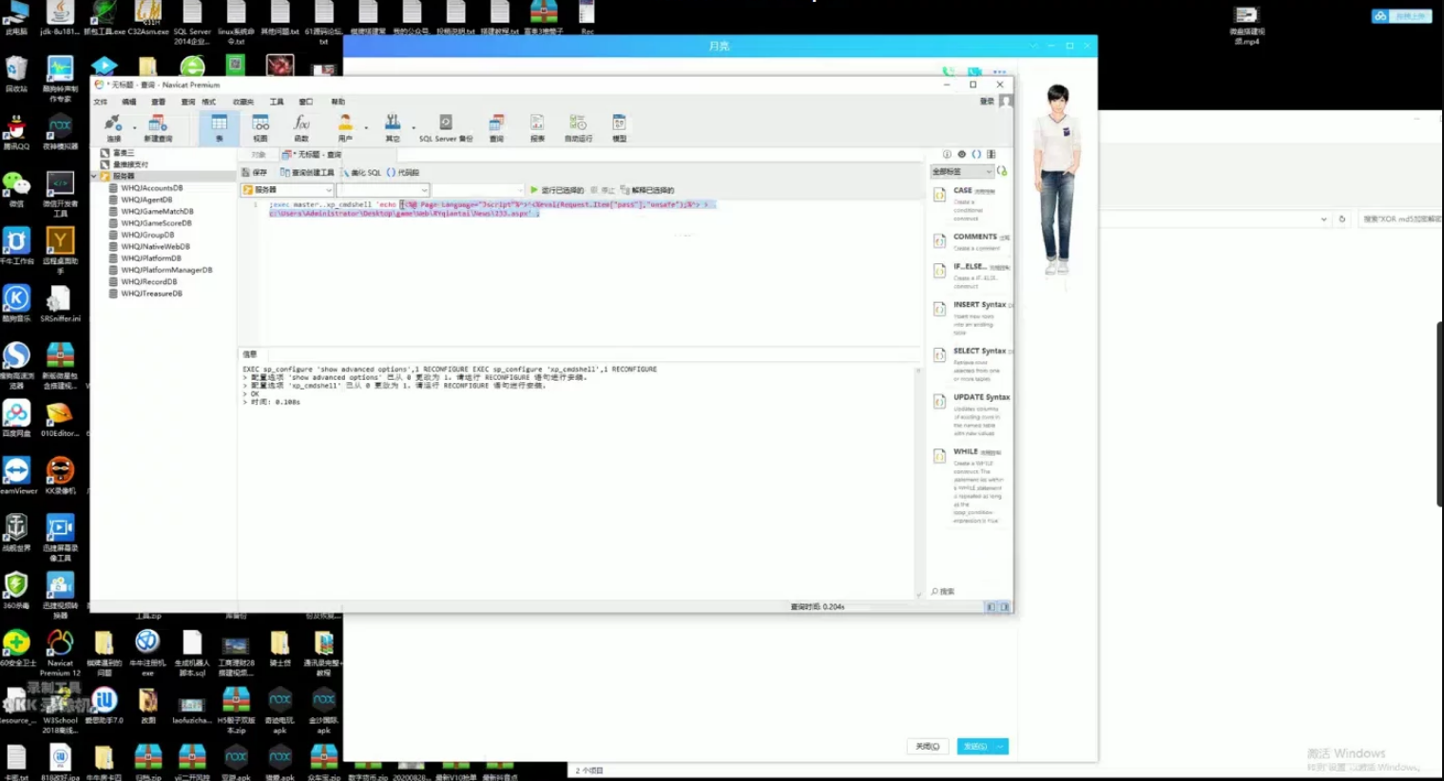This screenshot has width=1444, height=781.
Task: Open the 报表 (Report) toolbar icon
Action: point(537,127)
